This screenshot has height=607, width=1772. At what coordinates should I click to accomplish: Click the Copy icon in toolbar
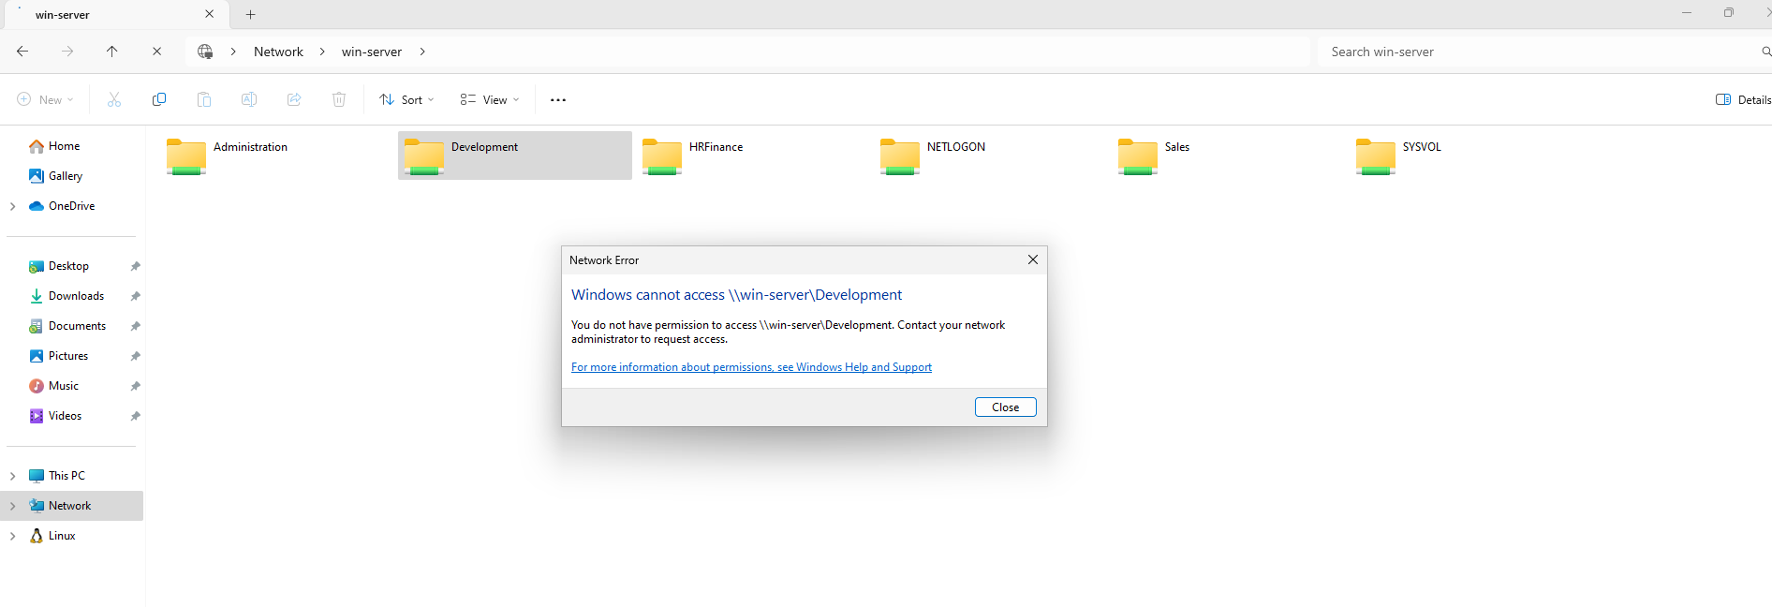coord(159,99)
